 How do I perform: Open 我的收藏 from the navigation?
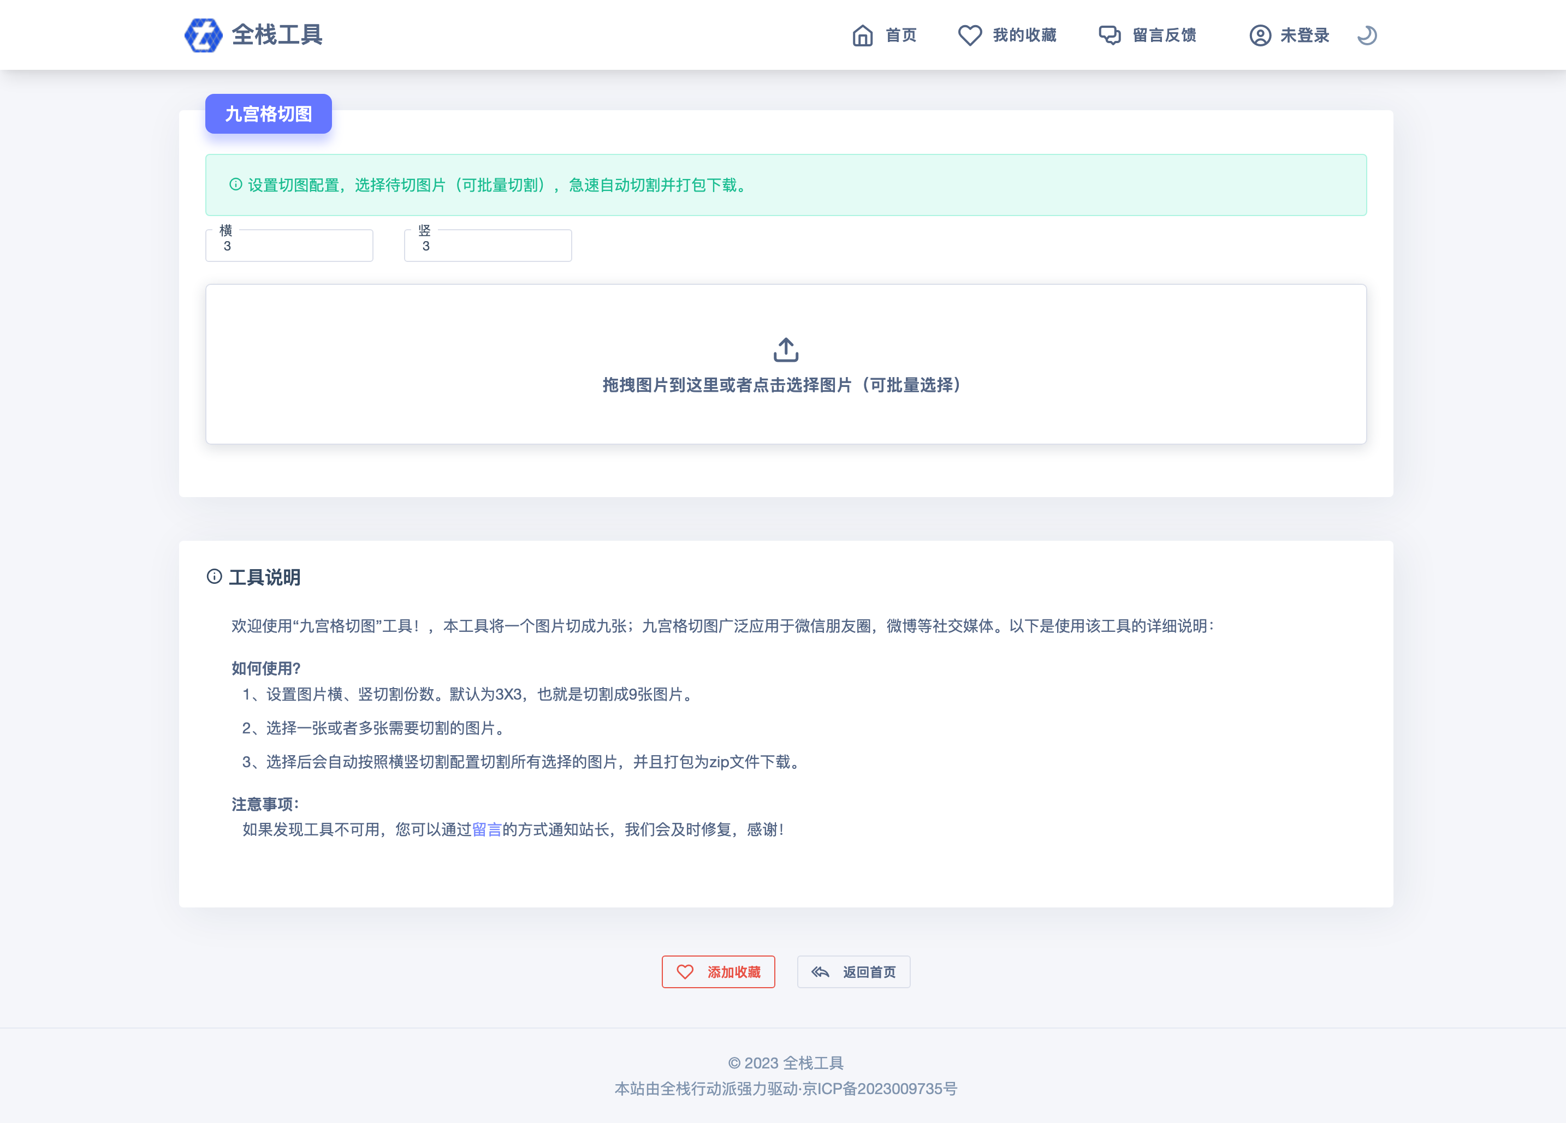pos(1024,35)
